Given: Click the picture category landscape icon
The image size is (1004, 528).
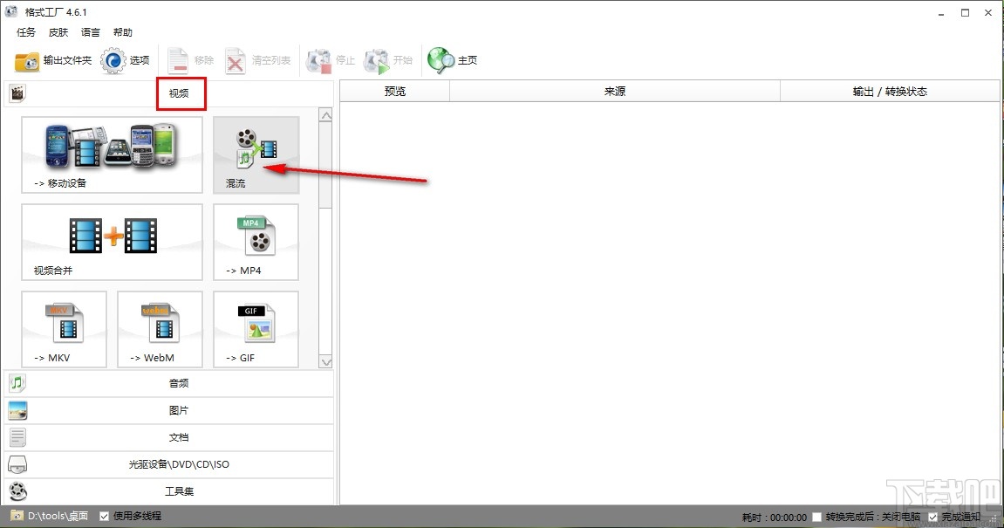Looking at the screenshot, I should click(x=18, y=410).
